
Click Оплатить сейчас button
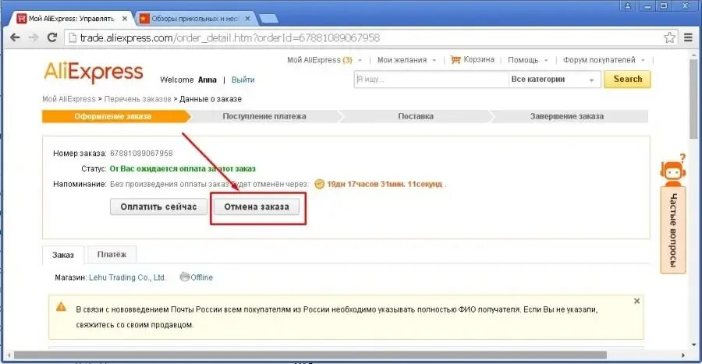(158, 207)
